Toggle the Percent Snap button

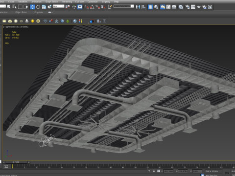[x=98, y=7]
